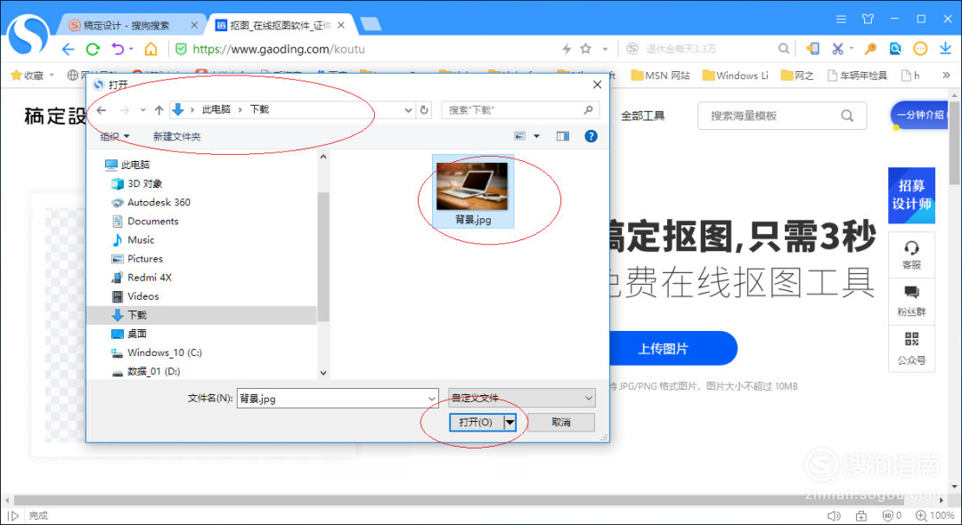Click the 取消 button
Image resolution: width=962 pixels, height=525 pixels.
[x=561, y=422]
